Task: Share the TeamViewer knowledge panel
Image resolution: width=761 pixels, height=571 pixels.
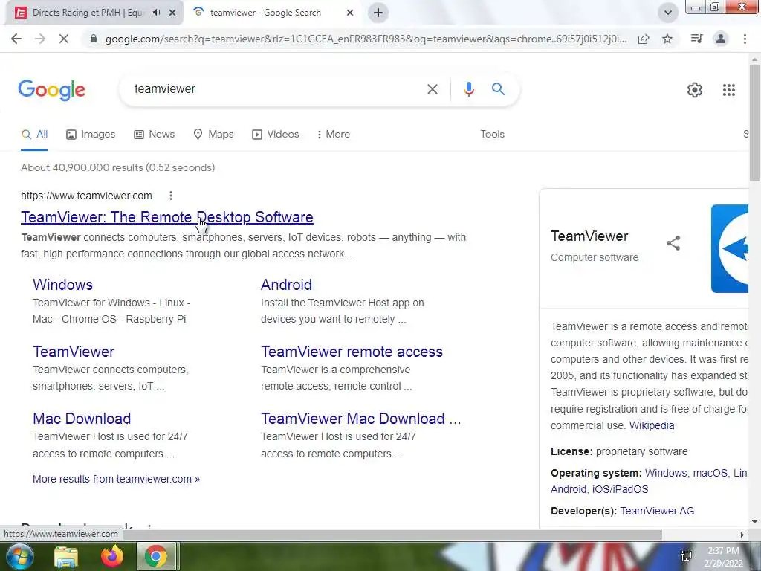Action: click(673, 243)
